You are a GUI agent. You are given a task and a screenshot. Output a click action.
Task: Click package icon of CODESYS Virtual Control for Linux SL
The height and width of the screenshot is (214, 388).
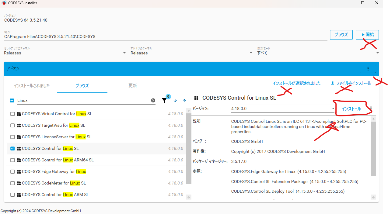[x=19, y=114]
